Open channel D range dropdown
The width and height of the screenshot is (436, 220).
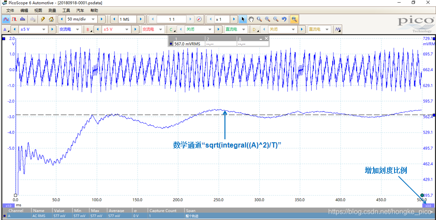coord(293,29)
